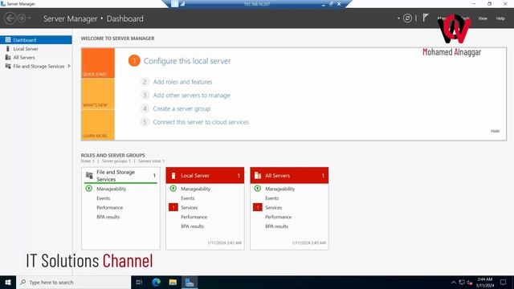Click step 4 circle beside Create group

145,109
